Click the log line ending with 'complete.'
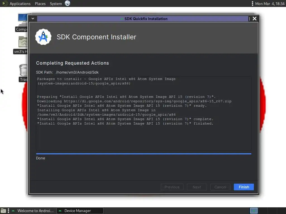This screenshot has width=286, height=214. coord(125,119)
